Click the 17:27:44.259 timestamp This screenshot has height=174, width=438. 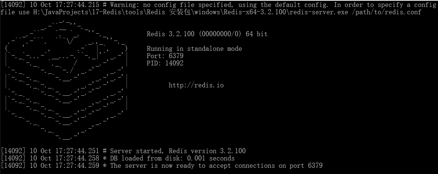[77, 166]
